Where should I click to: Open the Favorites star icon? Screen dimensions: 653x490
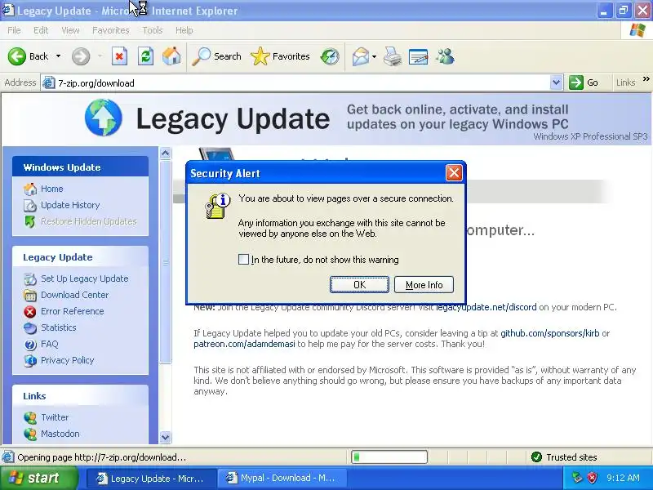click(x=260, y=56)
